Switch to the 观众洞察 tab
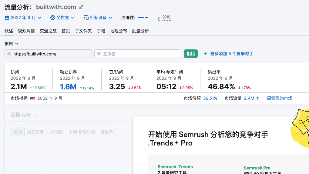309x174 pixels. pos(26,31)
